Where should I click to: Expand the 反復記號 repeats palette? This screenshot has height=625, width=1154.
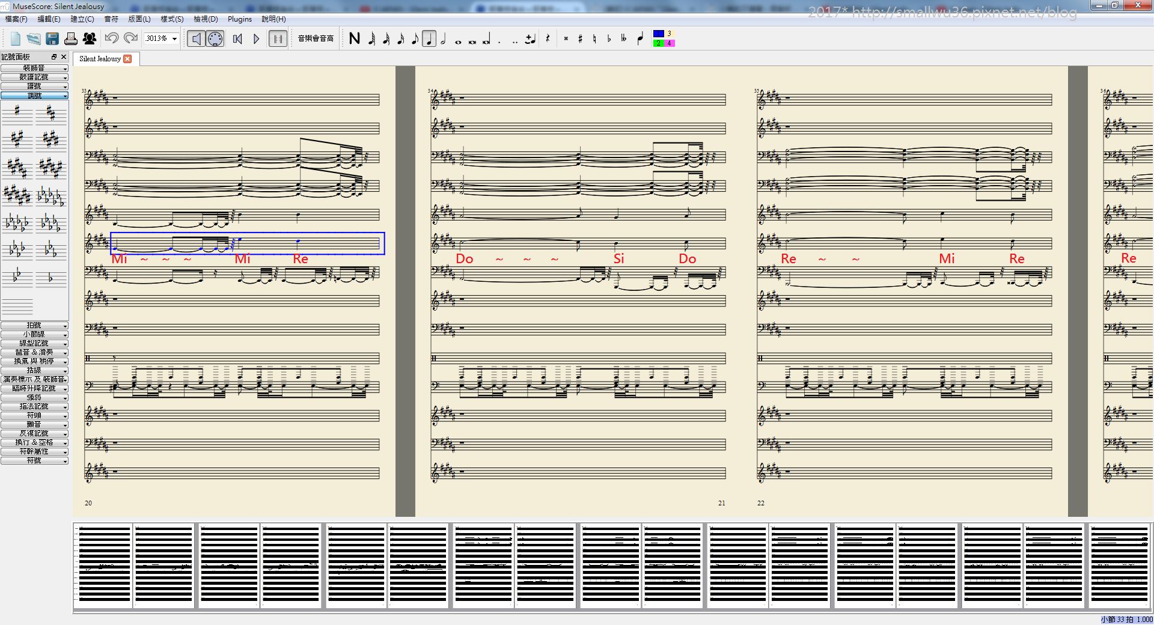pos(34,434)
